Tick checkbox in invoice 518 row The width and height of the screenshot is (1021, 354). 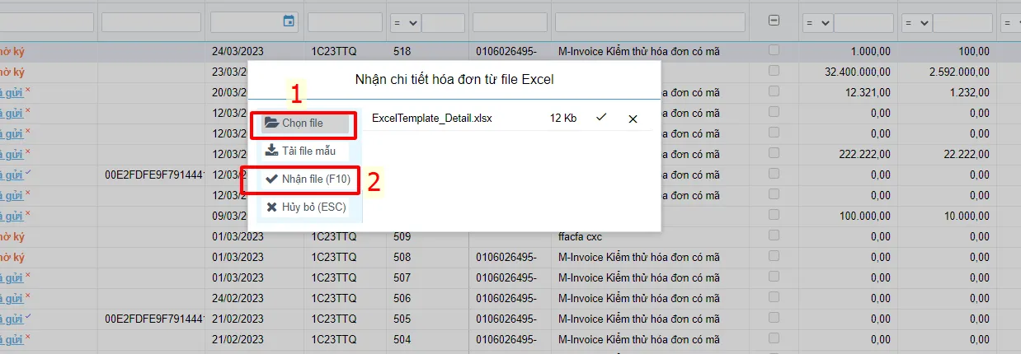774,51
